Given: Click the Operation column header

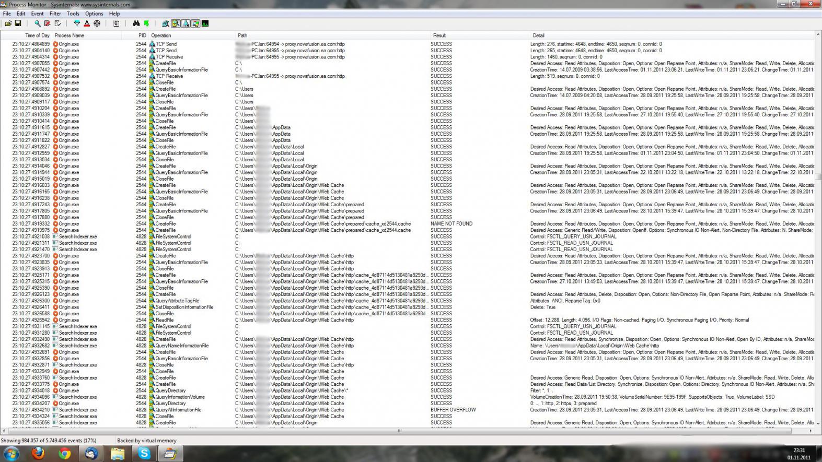Looking at the screenshot, I should click(x=192, y=35).
